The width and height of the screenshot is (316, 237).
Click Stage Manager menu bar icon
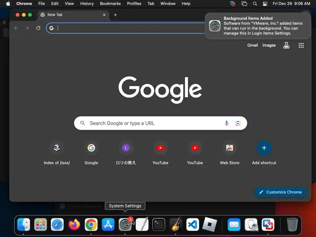pos(244,4)
